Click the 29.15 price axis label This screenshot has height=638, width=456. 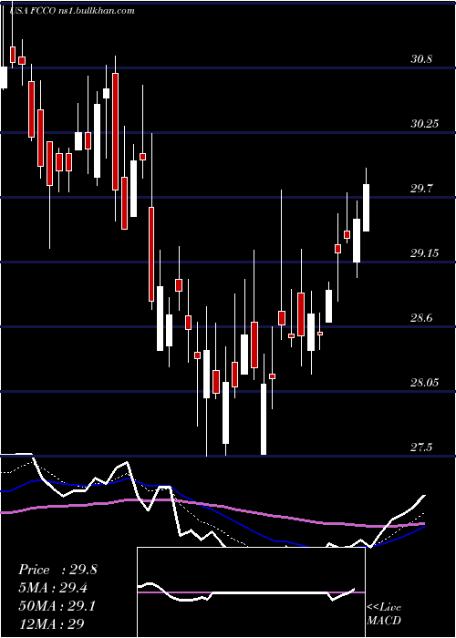(x=425, y=253)
